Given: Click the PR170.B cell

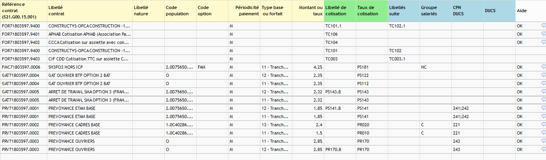Looking at the screenshot, I should [340, 149].
